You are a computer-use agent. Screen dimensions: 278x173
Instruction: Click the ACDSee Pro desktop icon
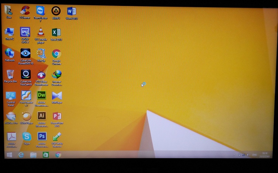(x=11, y=118)
